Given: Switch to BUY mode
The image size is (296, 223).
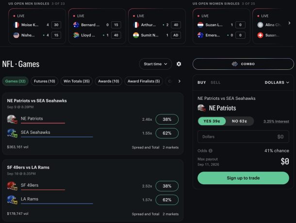Looking at the screenshot, I should pos(201,82).
